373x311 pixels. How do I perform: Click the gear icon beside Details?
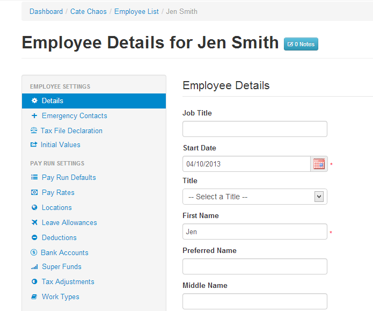click(34, 100)
